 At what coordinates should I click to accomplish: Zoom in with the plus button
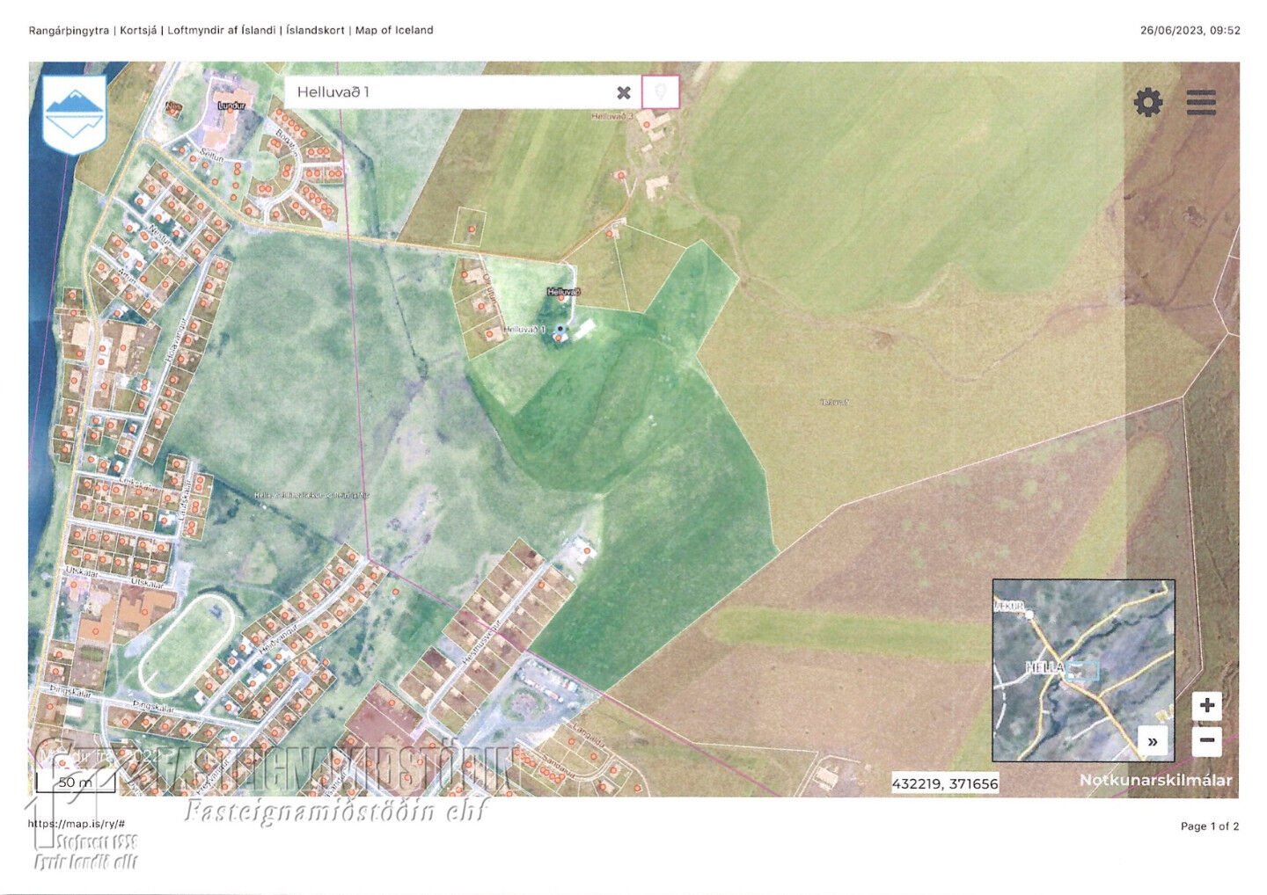(1207, 705)
